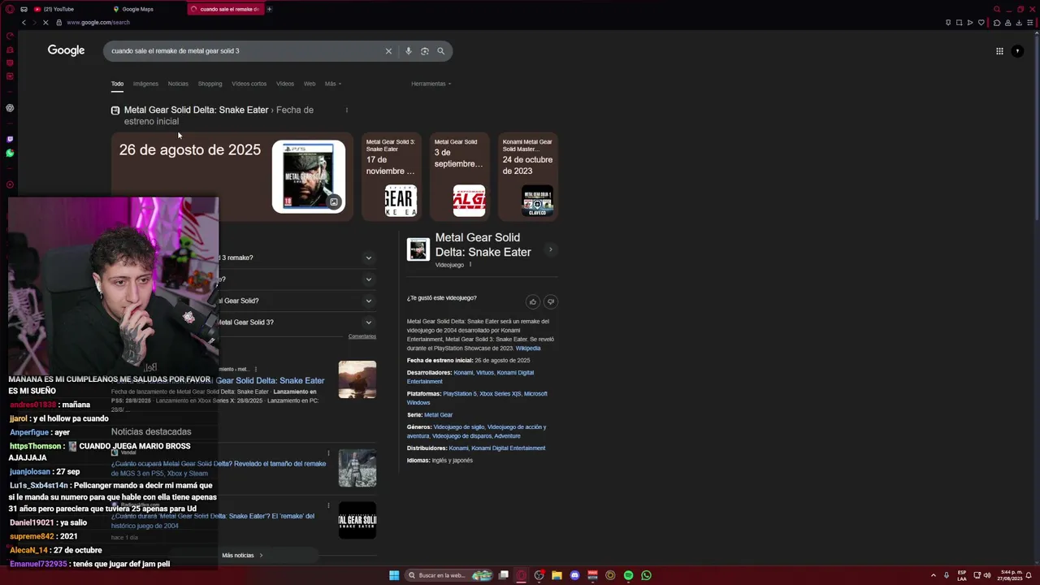
Task: Select the Noticias search filter
Action: [178, 84]
